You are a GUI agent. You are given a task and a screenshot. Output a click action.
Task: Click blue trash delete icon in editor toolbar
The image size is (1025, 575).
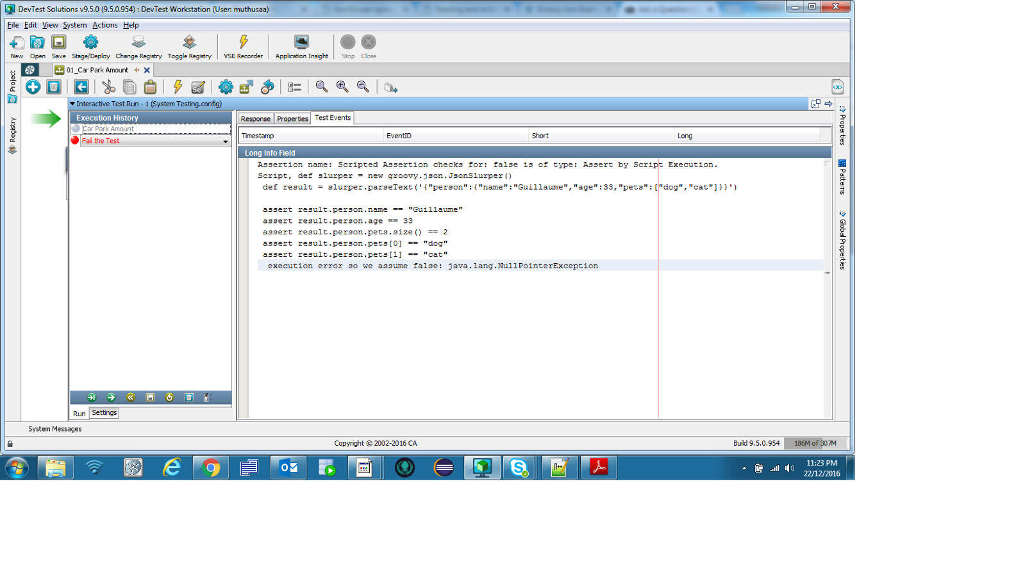click(54, 87)
